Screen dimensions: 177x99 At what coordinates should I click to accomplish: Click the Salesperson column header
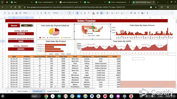coord(87,56)
